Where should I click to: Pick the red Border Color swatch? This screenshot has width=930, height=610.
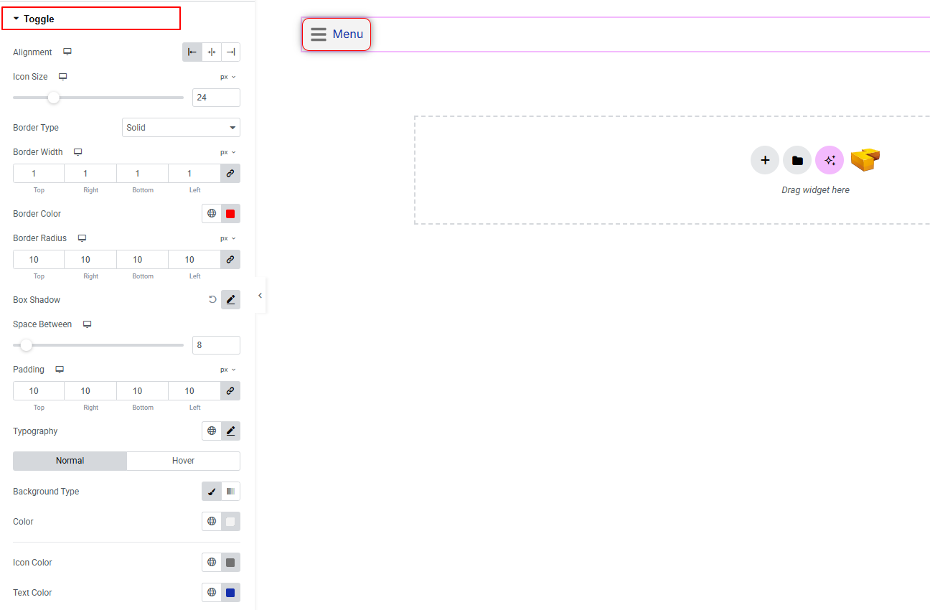230,214
